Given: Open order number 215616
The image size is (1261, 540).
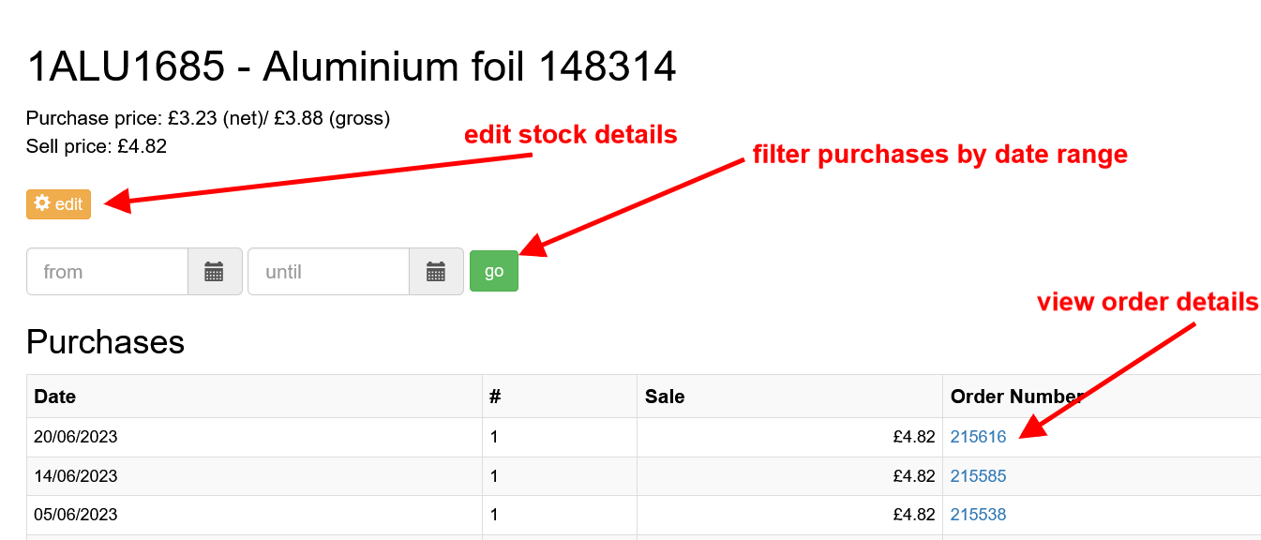Looking at the screenshot, I should [978, 437].
